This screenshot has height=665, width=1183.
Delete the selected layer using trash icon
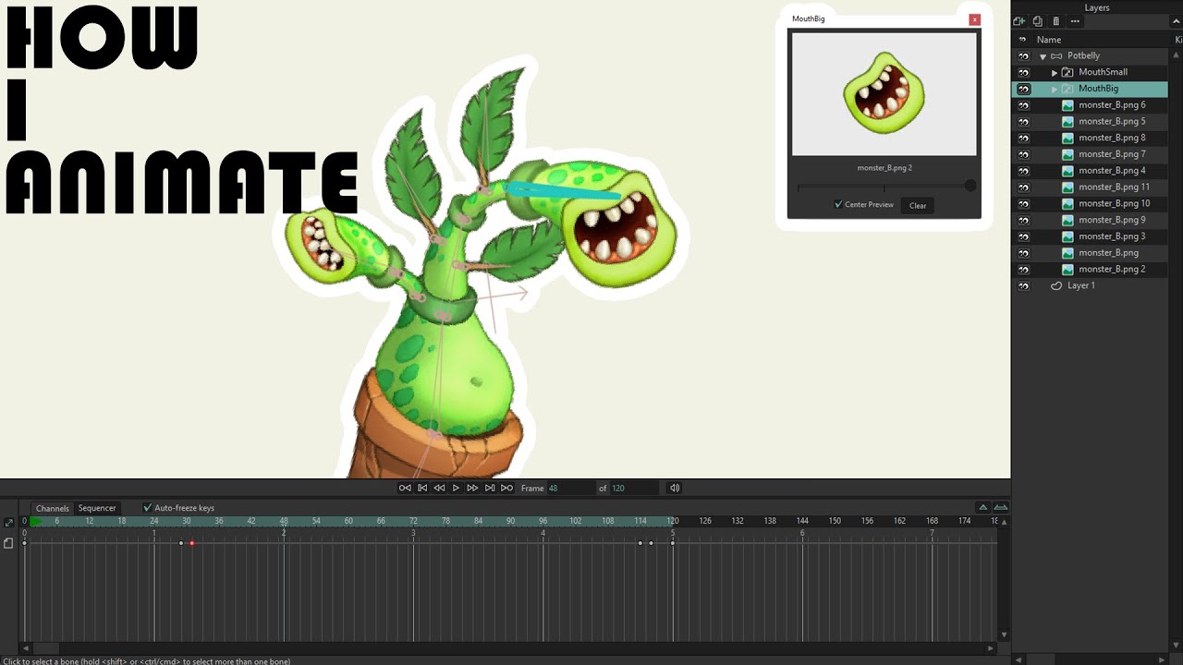point(1056,21)
